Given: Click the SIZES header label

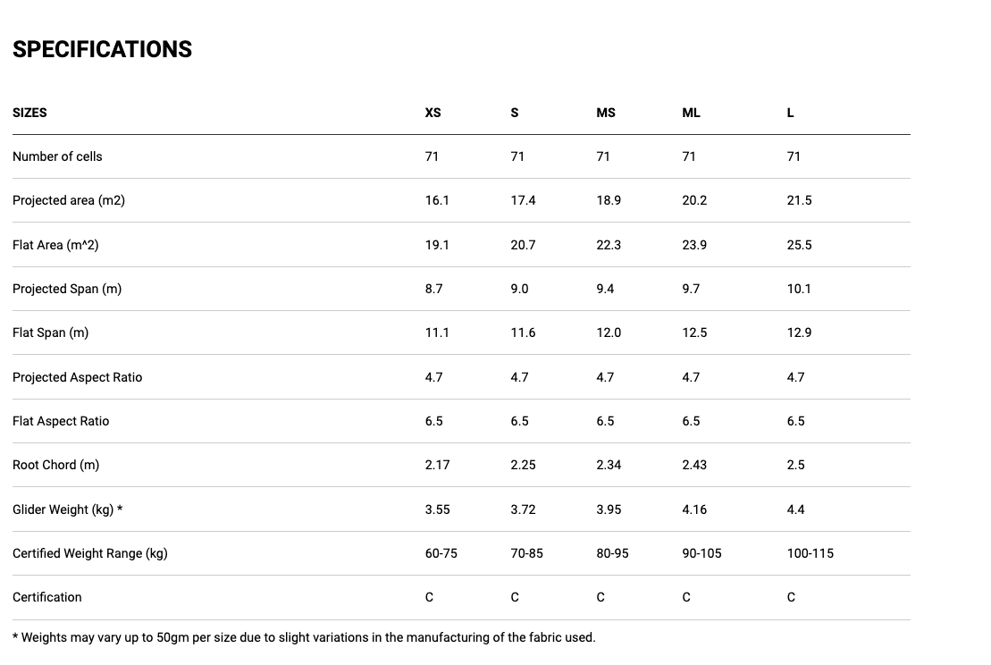Looking at the screenshot, I should point(29,113).
